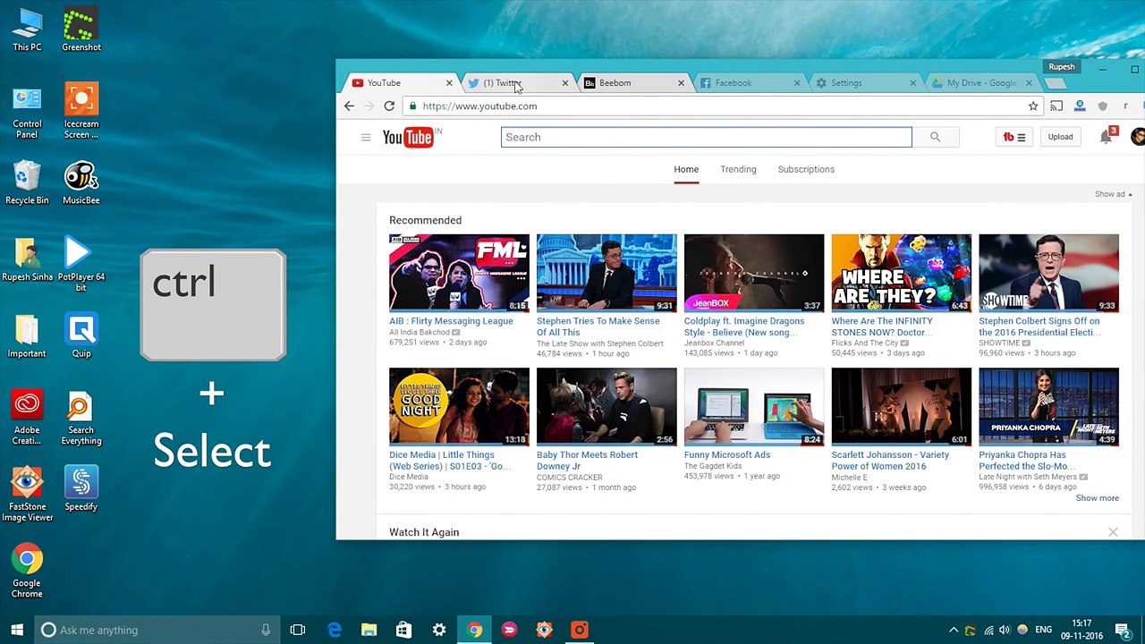Reload the YouTube page
This screenshot has height=644, width=1145.
(x=389, y=106)
